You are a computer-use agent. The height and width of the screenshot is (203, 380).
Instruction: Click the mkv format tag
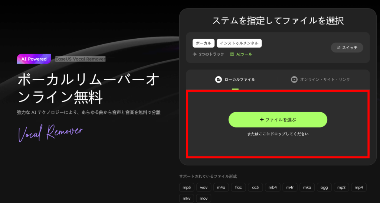(187, 198)
